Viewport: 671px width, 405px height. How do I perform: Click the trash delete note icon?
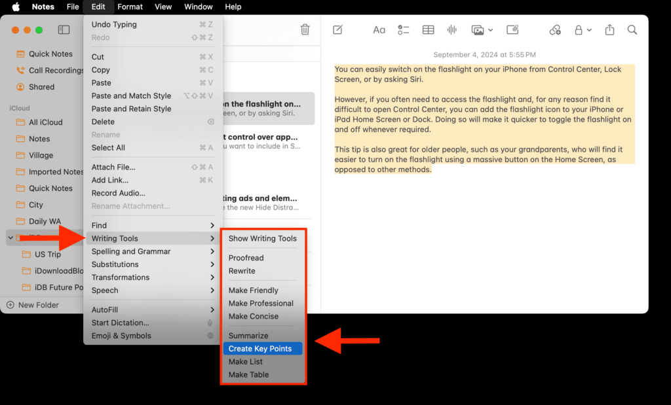coord(305,29)
